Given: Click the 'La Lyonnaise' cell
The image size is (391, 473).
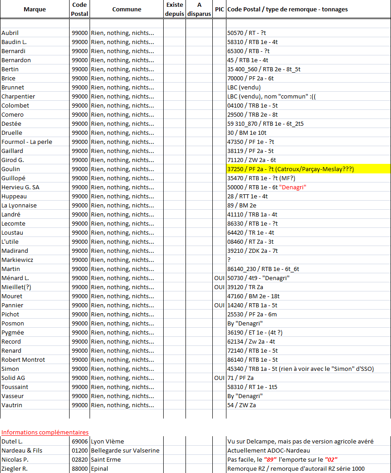Looking at the screenshot, I should tap(35, 205).
